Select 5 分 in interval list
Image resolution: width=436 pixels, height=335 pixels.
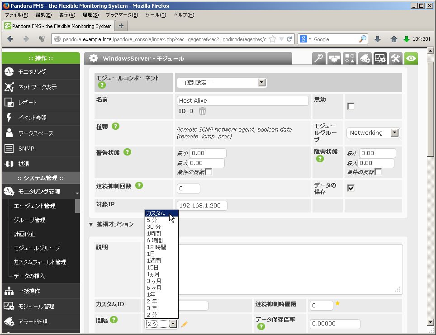[x=161, y=220]
